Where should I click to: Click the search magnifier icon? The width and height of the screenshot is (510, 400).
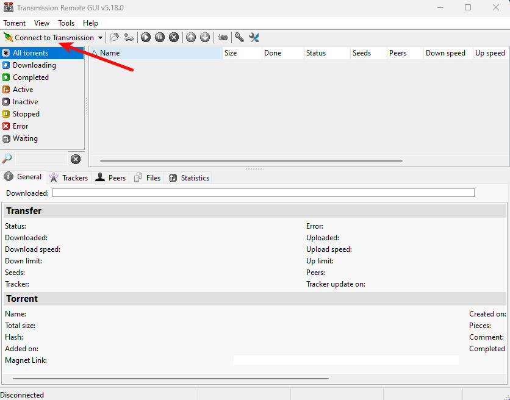click(7, 159)
